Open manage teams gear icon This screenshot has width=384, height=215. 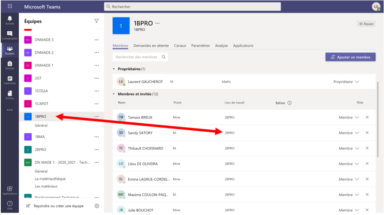tap(97, 206)
